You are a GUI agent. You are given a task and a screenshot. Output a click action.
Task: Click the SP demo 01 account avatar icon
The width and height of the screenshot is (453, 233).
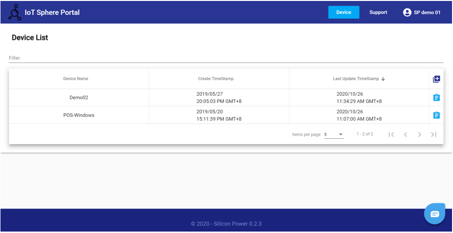407,12
